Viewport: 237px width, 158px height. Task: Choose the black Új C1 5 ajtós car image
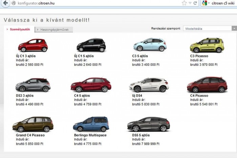point(91,45)
